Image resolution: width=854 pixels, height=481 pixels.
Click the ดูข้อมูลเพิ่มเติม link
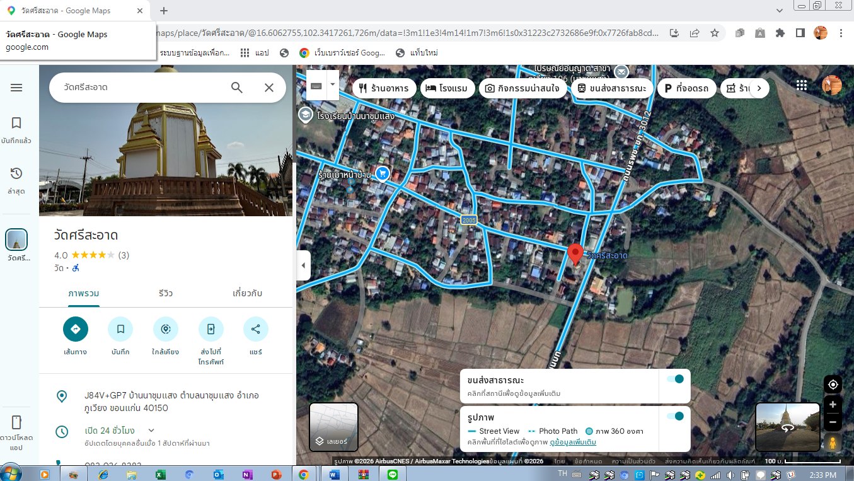[x=573, y=442]
